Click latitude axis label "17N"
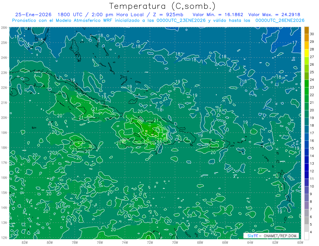The width and height of the screenshot is (319, 246). [4, 162]
